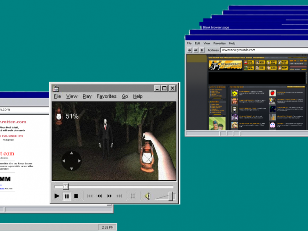Click the pink ghost thumbnail on Newgrounds

coord(273,125)
